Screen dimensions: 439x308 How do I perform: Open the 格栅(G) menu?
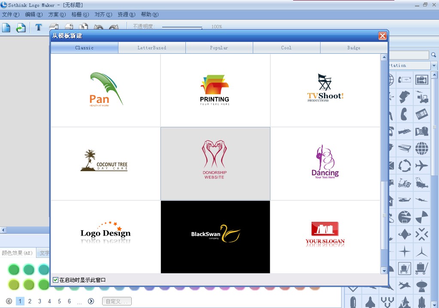point(80,15)
